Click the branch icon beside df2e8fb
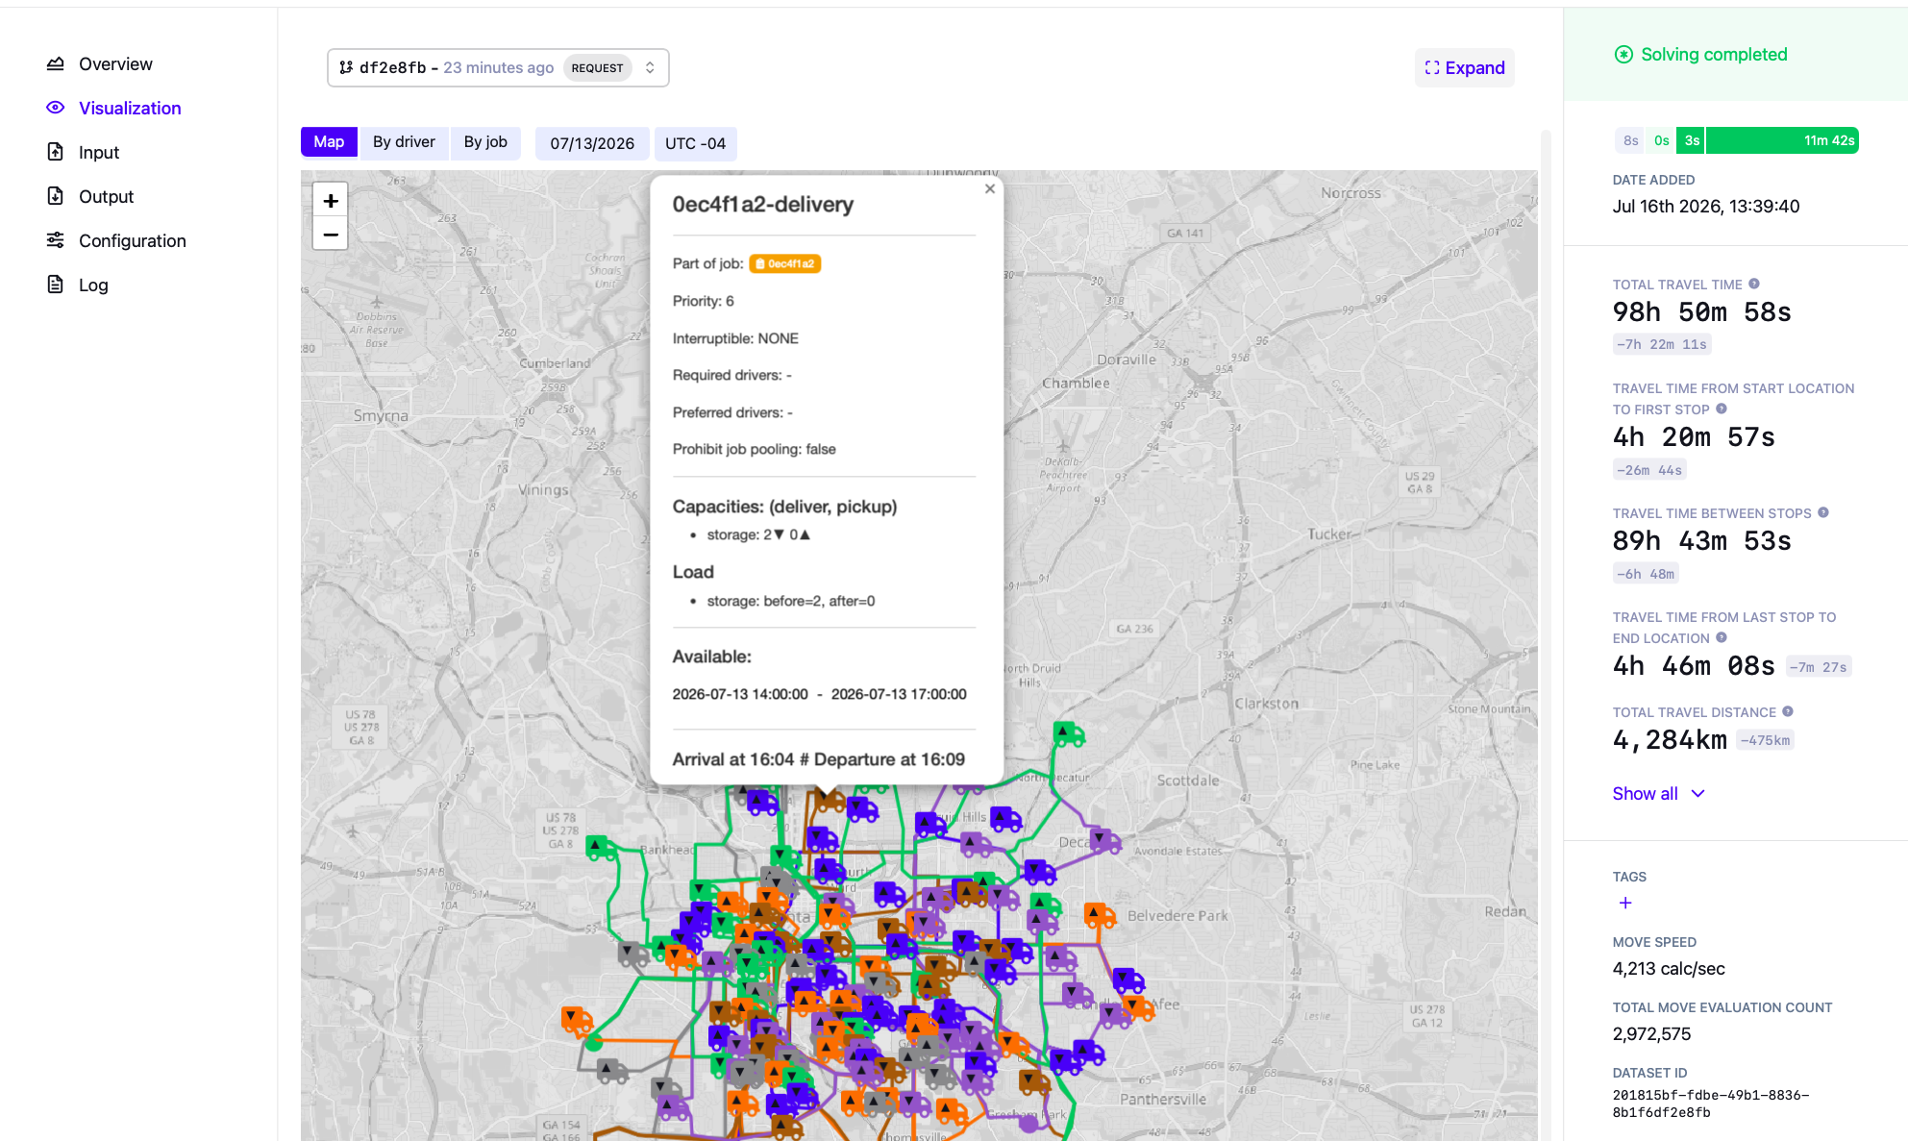Screen dimensions: 1908x1141 346,67
